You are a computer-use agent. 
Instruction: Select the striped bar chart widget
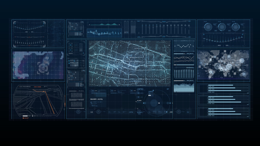[184, 74]
